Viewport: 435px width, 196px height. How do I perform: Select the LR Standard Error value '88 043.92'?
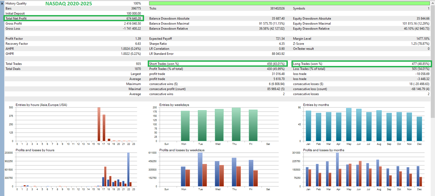(278, 54)
